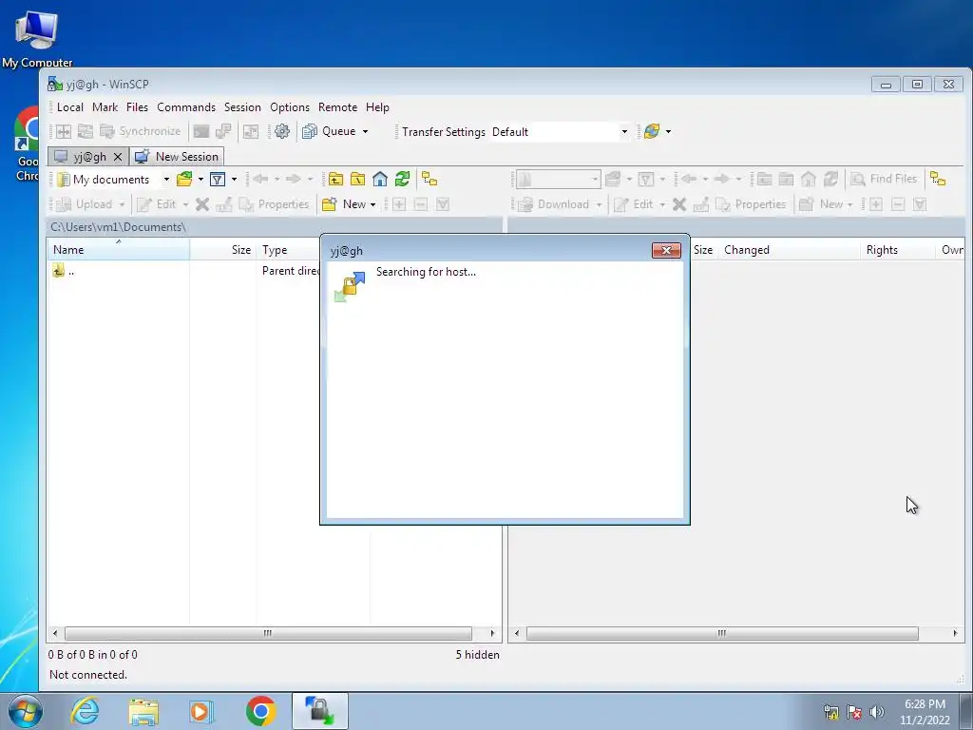Click the Download button

pyautogui.click(x=554, y=204)
